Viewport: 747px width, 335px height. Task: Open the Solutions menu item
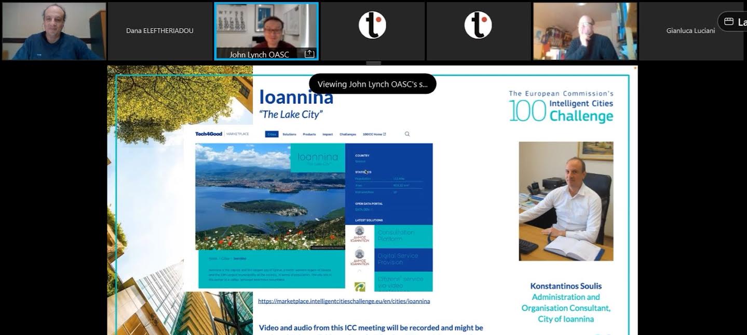tap(289, 134)
